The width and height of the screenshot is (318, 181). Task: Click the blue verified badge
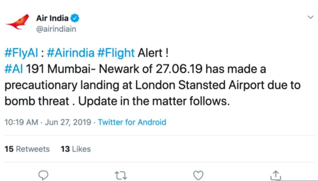click(74, 18)
